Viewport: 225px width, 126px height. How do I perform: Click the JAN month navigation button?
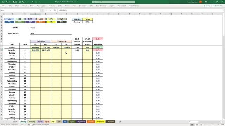pos(9,19)
